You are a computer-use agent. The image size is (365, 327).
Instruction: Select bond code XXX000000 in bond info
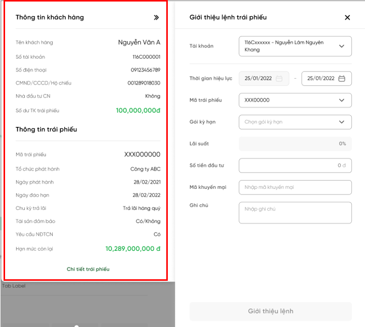(x=142, y=154)
